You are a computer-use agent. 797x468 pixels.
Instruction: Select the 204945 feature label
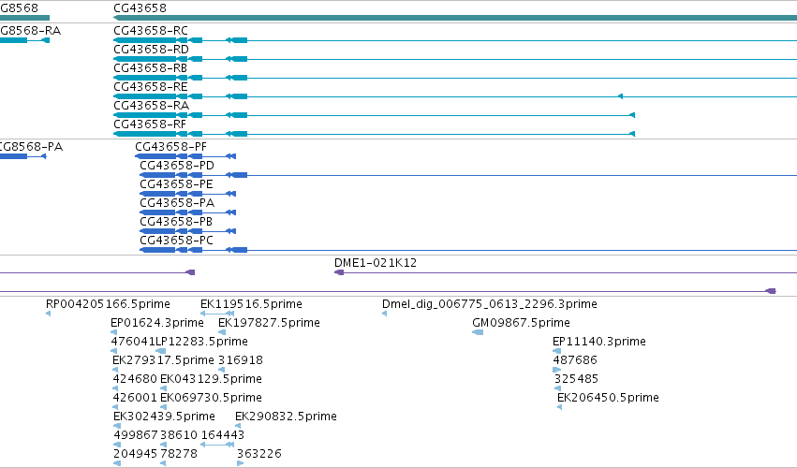(135, 454)
